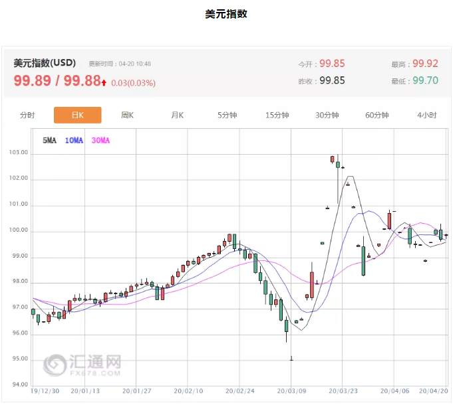
Task: Click the 最高 high value 99.92
Action: pyautogui.click(x=426, y=64)
